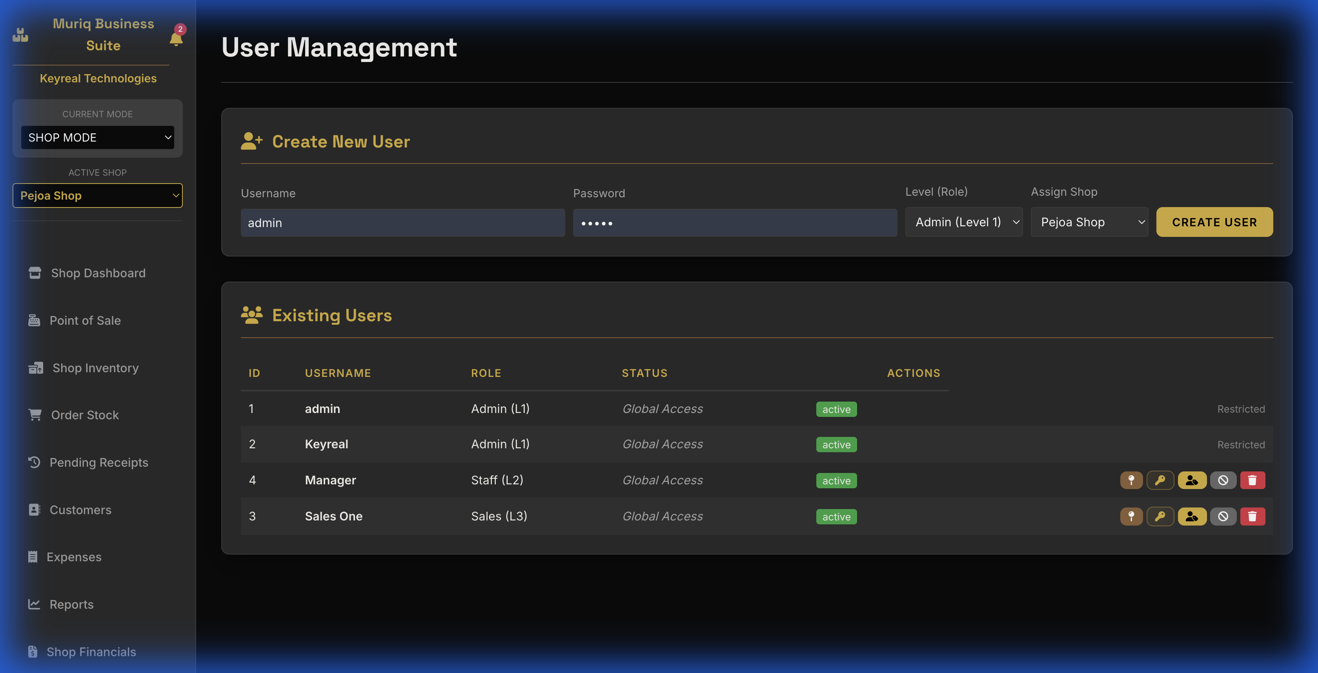Image resolution: width=1318 pixels, height=673 pixels.
Task: Click the CREATE USER button
Action: click(1214, 222)
